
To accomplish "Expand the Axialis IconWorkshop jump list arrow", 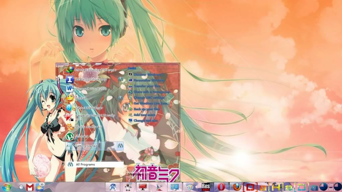I will coord(120,79).
